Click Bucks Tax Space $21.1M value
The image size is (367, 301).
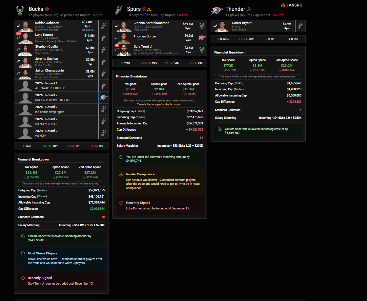click(31, 173)
